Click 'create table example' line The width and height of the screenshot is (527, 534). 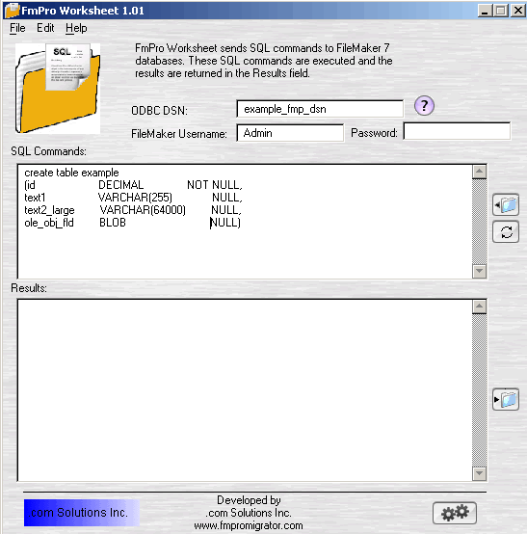click(71, 173)
